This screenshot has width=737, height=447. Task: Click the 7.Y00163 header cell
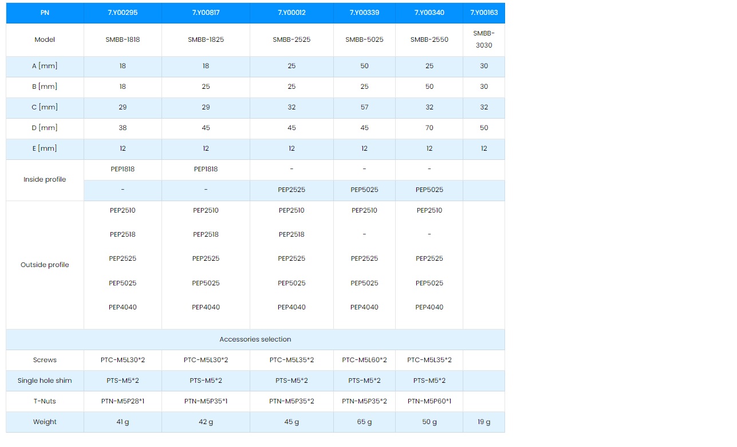coord(484,13)
